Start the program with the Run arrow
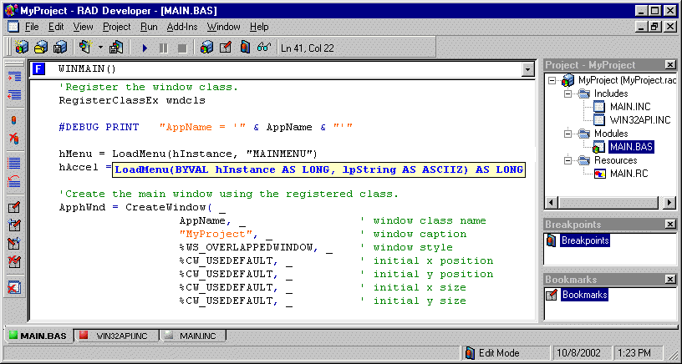 click(145, 48)
